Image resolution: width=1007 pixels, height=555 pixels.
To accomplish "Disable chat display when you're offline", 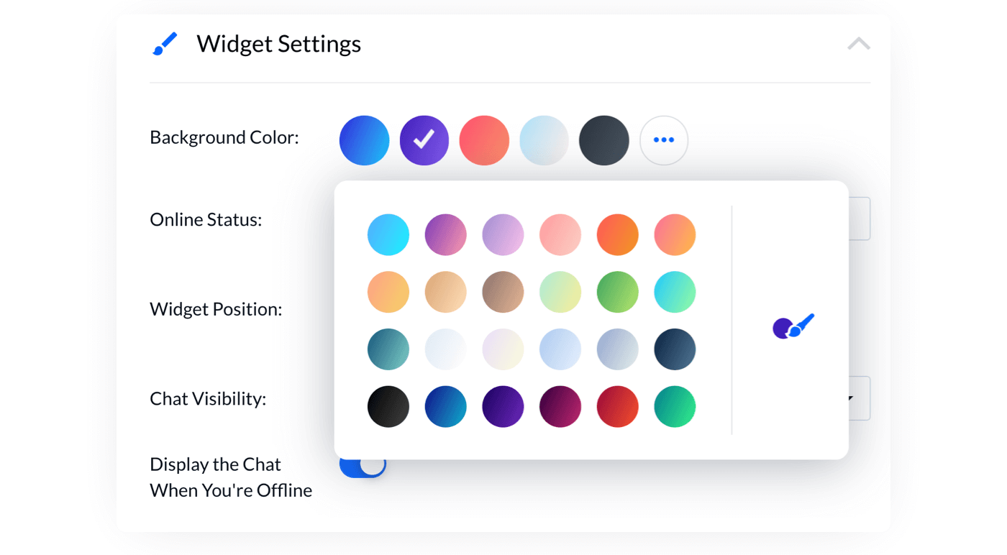I will pyautogui.click(x=363, y=465).
